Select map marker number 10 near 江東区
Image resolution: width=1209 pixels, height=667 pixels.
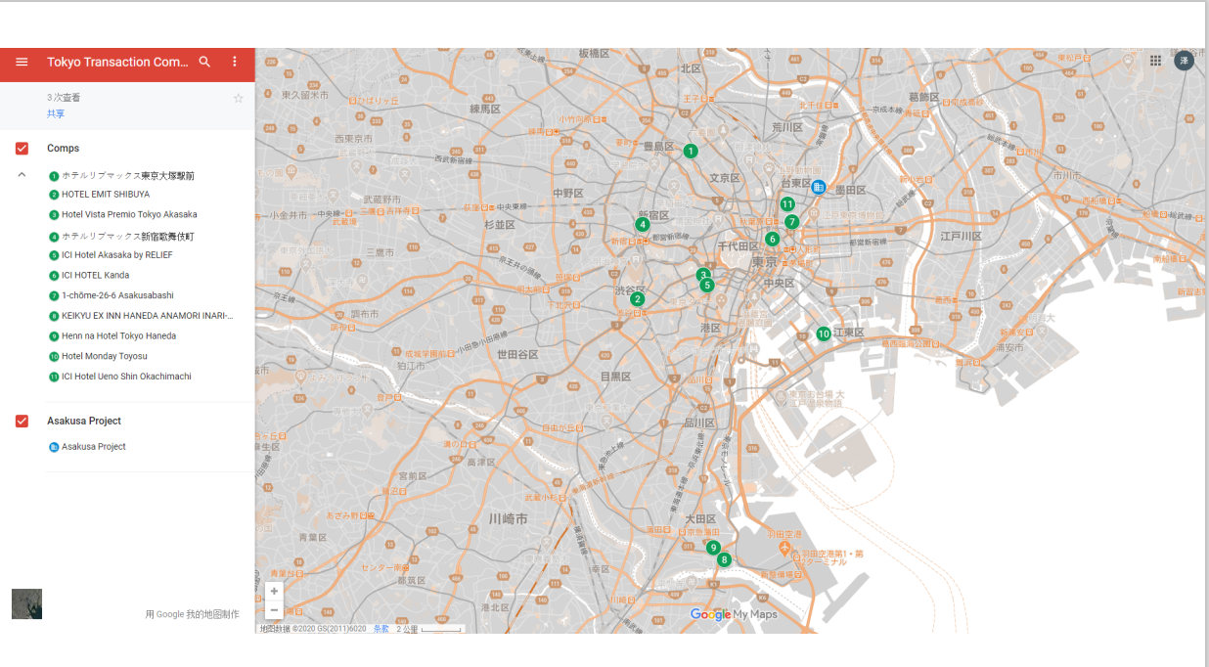pos(824,333)
